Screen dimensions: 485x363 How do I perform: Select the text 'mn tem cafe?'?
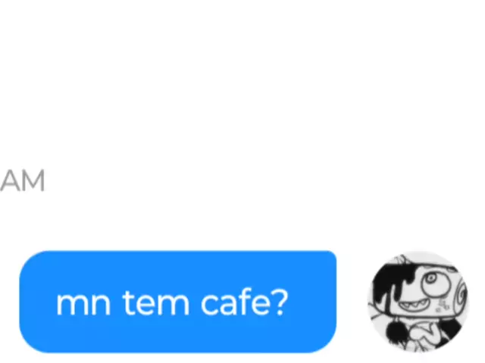(172, 302)
